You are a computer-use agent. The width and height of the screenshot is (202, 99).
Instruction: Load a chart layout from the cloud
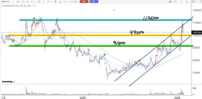click(x=181, y=2)
